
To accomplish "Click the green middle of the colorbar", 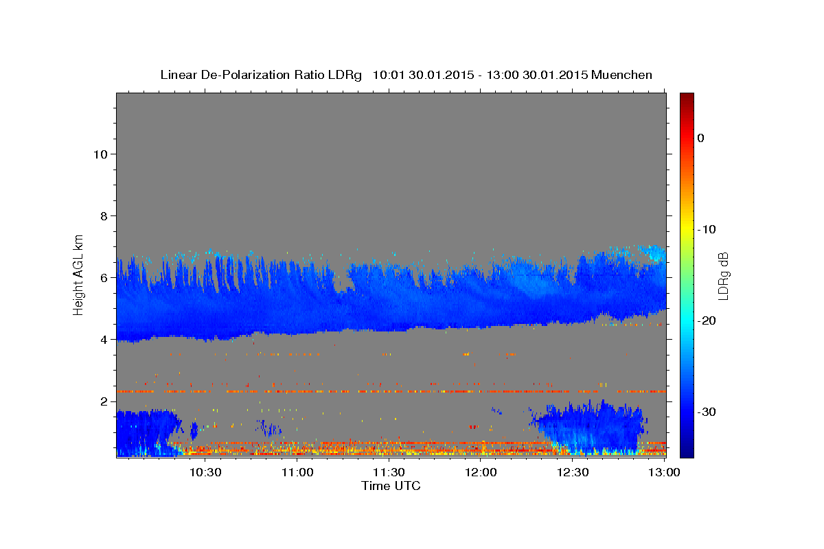I will [x=687, y=274].
